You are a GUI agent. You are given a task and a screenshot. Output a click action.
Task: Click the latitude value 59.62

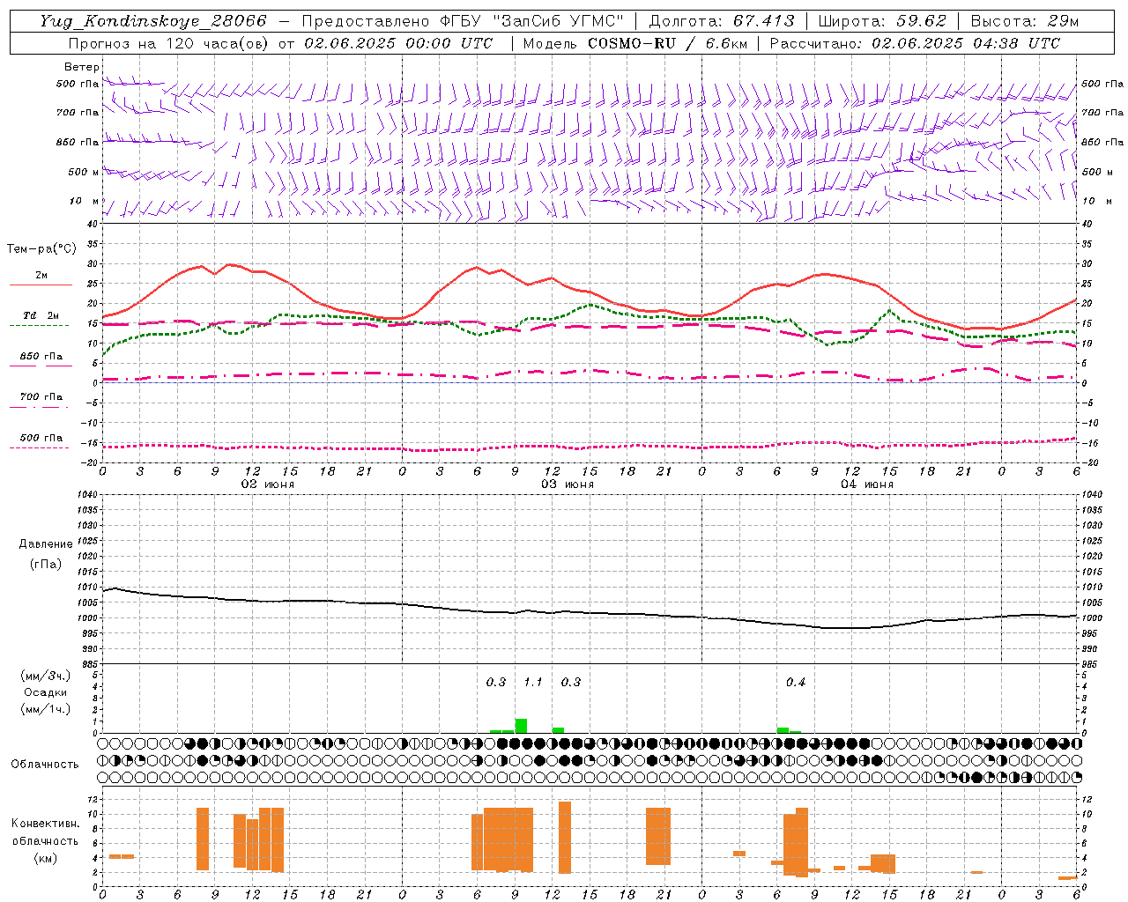921,21
